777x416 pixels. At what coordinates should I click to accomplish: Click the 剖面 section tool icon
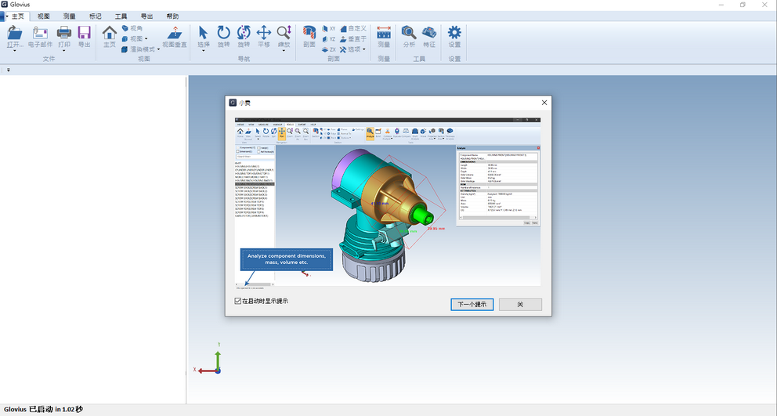[x=309, y=33]
